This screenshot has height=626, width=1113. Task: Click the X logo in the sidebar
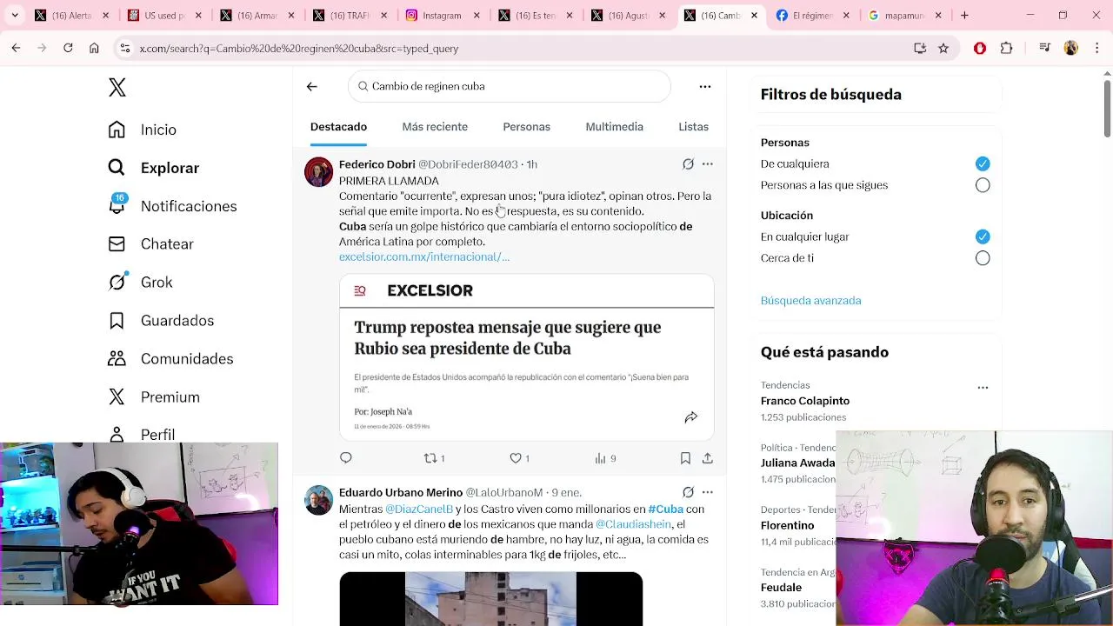[117, 87]
